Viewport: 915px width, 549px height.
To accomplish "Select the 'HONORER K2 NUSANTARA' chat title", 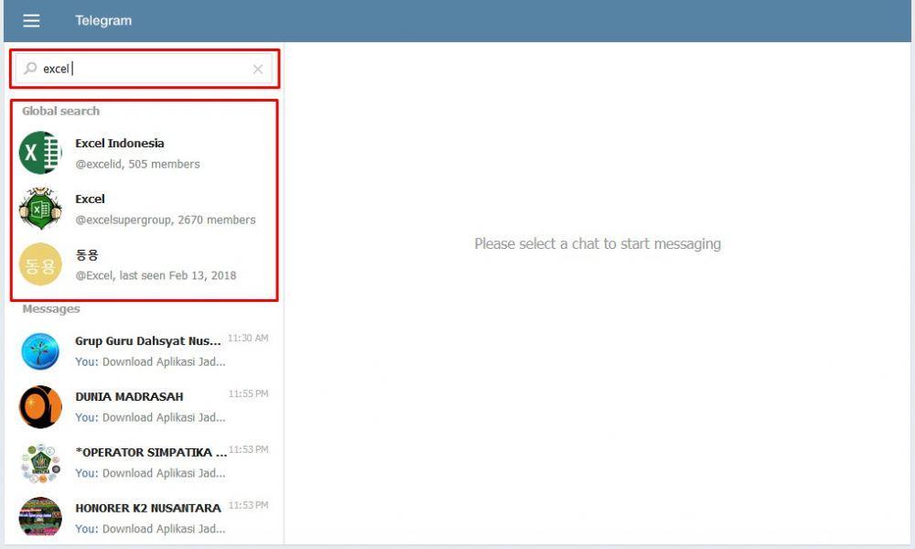I will pyautogui.click(x=148, y=508).
